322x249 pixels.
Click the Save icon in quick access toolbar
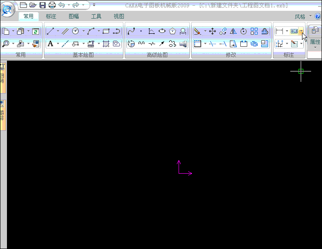(x=43, y=5)
